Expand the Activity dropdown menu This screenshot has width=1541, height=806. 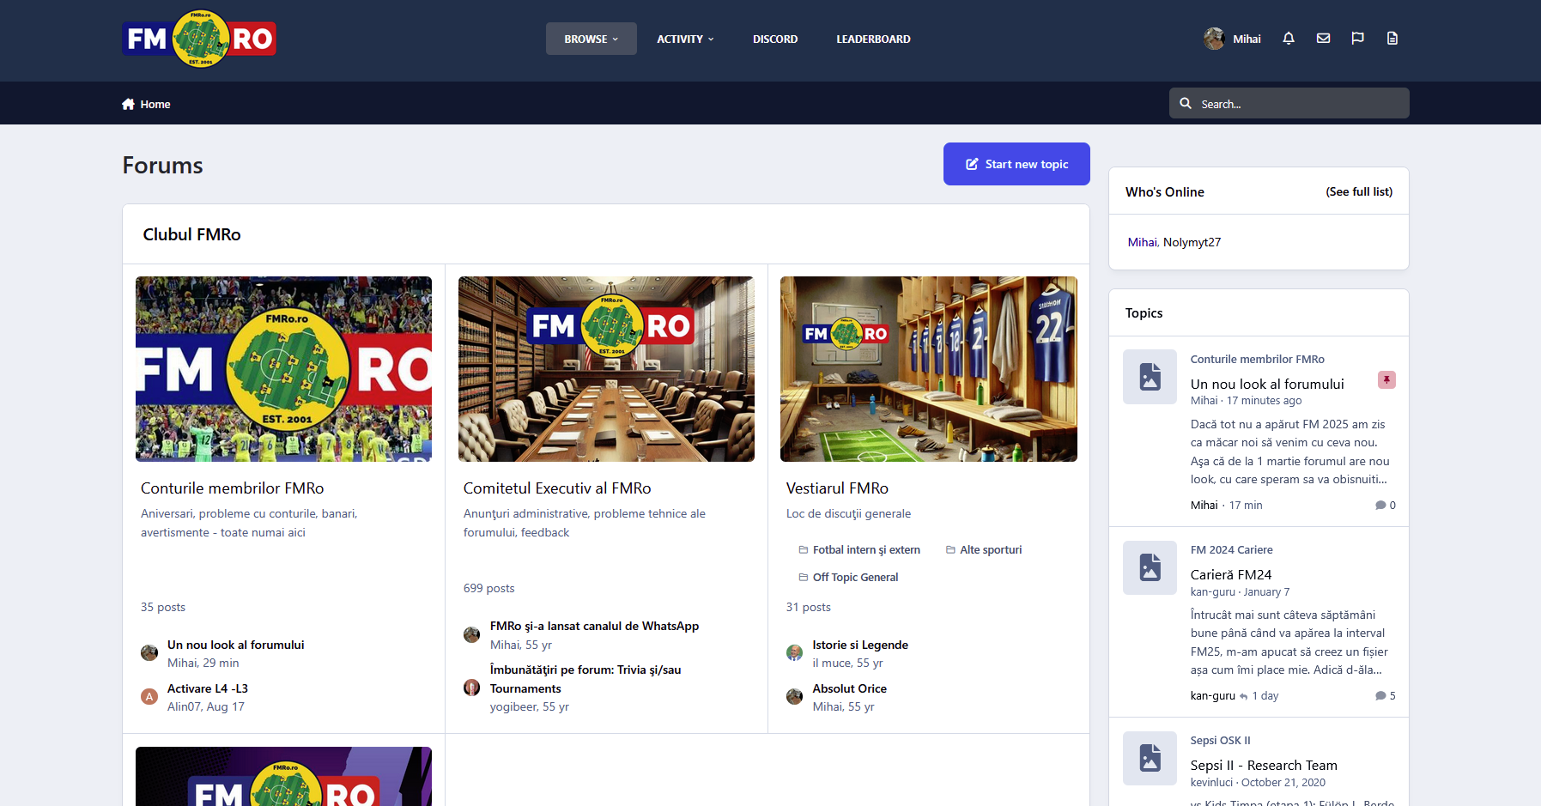pyautogui.click(x=685, y=39)
